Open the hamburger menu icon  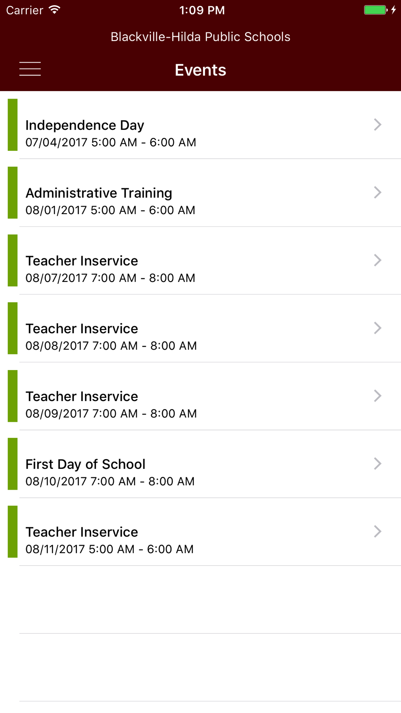click(30, 69)
